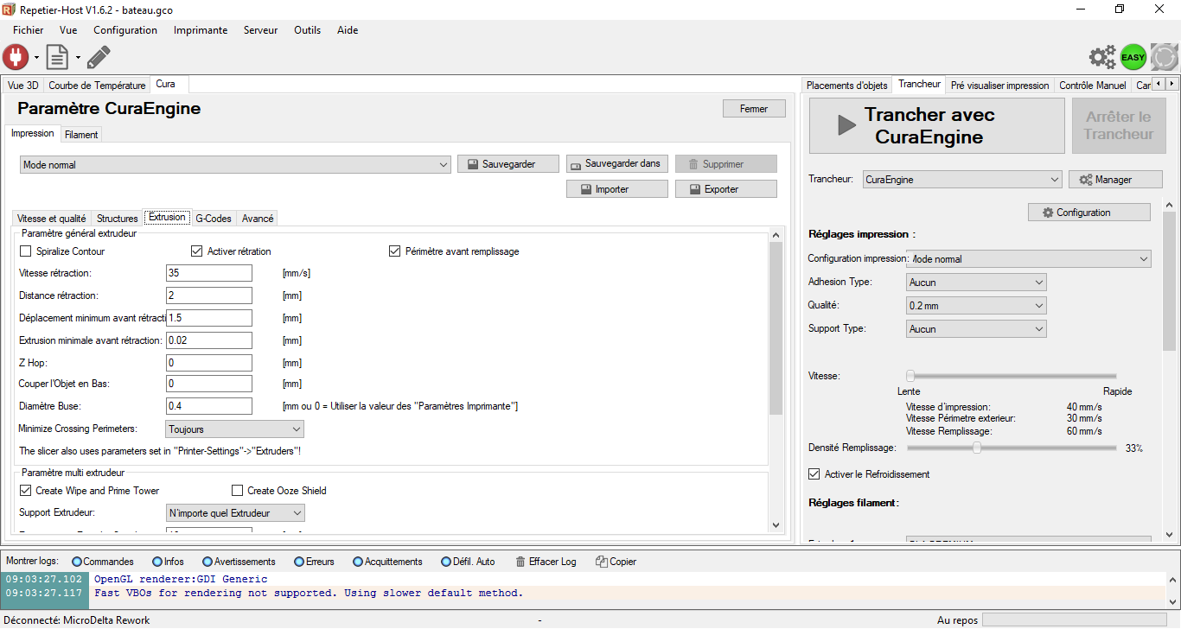The height and width of the screenshot is (629, 1181).
Task: Open the Qualité dropdown
Action: [977, 306]
